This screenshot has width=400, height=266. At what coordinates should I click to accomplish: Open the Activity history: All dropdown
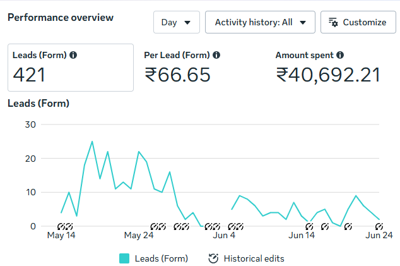[x=260, y=22]
